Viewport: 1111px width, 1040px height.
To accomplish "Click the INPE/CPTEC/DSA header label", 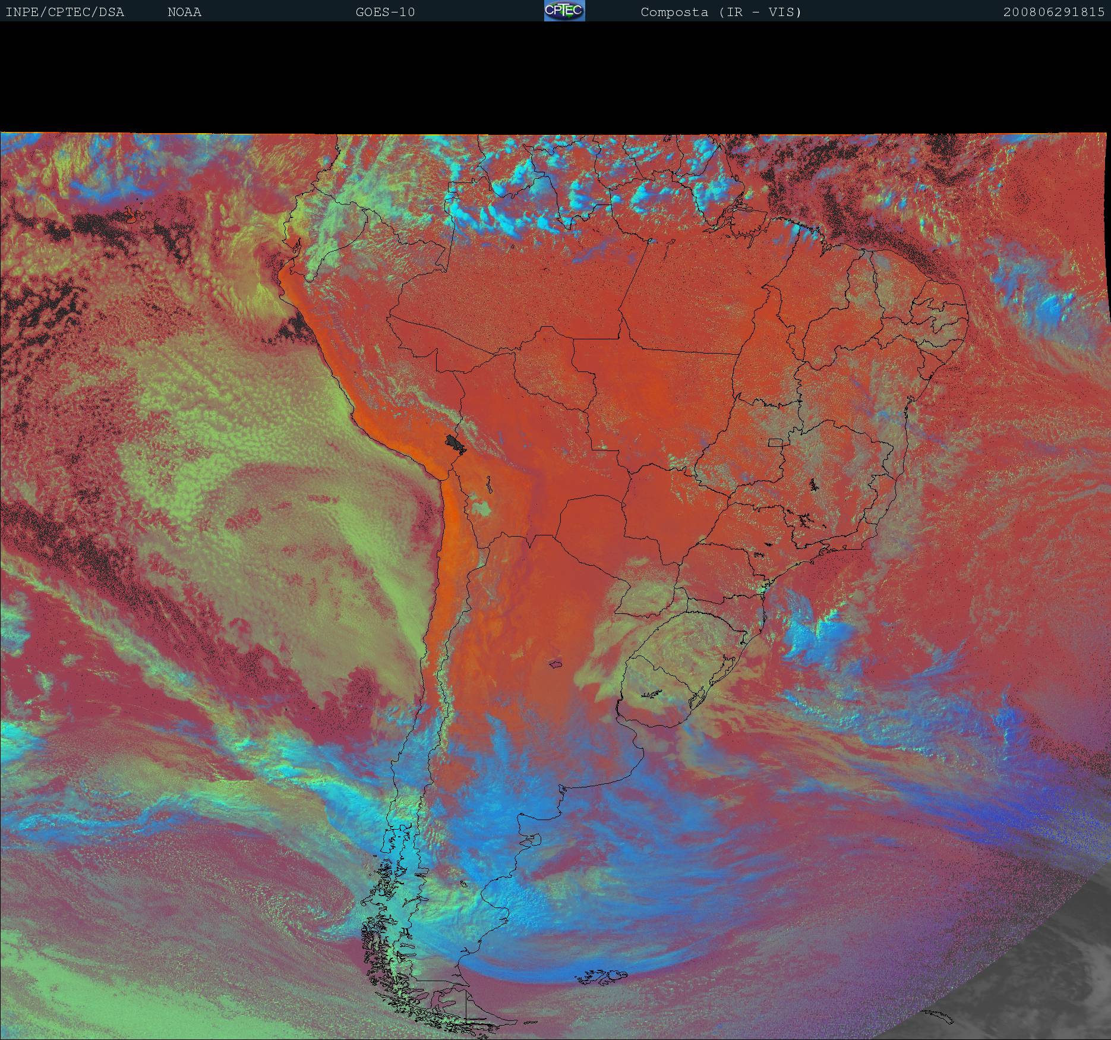I will [65, 12].
